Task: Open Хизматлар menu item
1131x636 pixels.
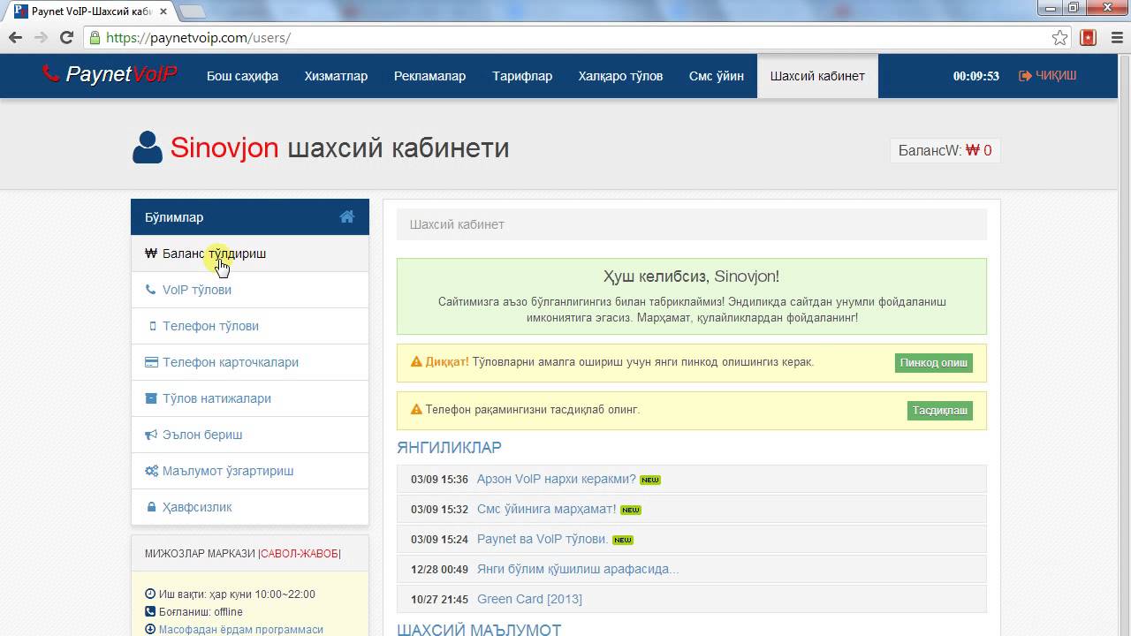Action: [336, 76]
